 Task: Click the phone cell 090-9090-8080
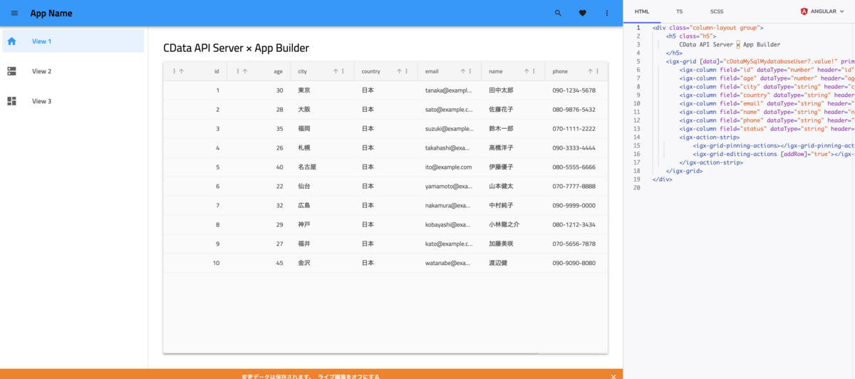(574, 263)
